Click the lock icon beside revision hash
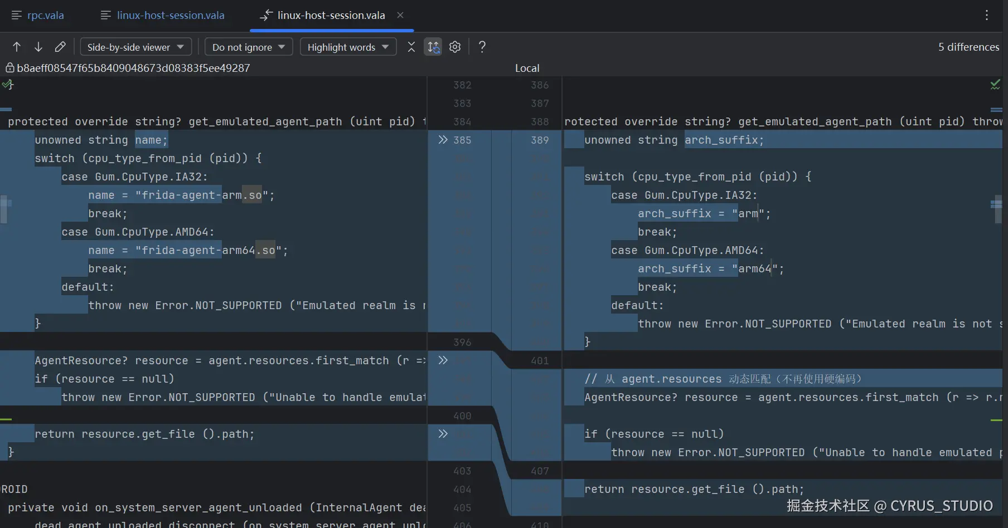The height and width of the screenshot is (528, 1008). (x=9, y=68)
